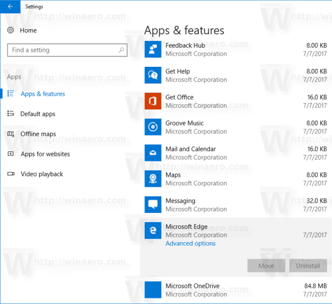This screenshot has height=304, width=332.
Task: Click the Apps for websites sidebar icon
Action: pyautogui.click(x=11, y=154)
